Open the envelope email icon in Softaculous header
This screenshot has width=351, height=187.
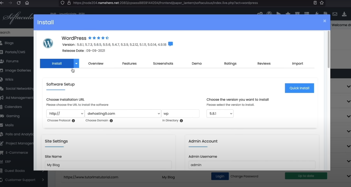pyautogui.click(x=335, y=14)
